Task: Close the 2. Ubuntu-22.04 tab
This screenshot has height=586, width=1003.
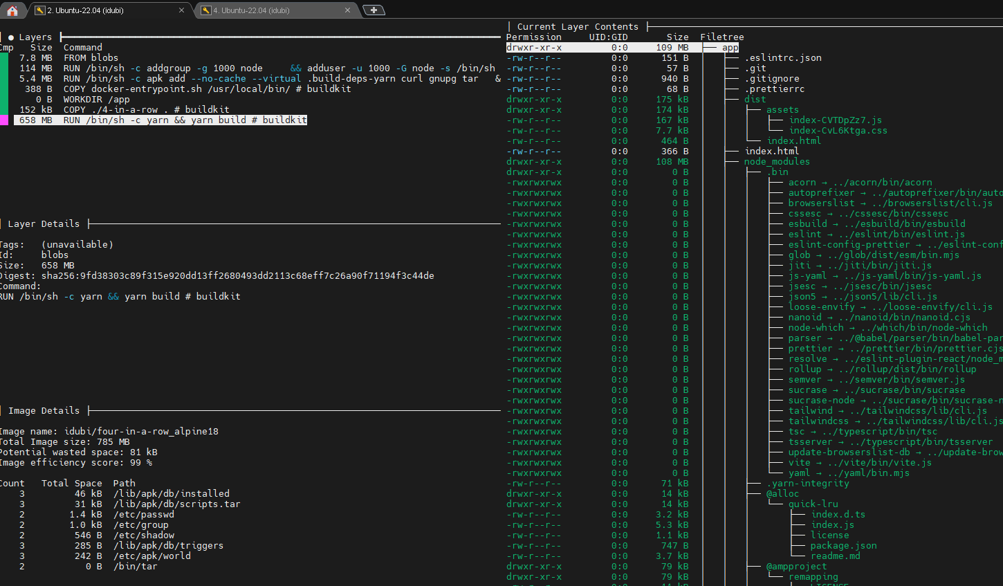Action: [182, 10]
